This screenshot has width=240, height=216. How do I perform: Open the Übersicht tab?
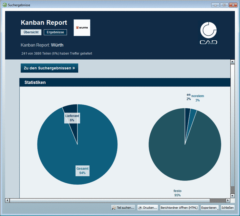31,32
